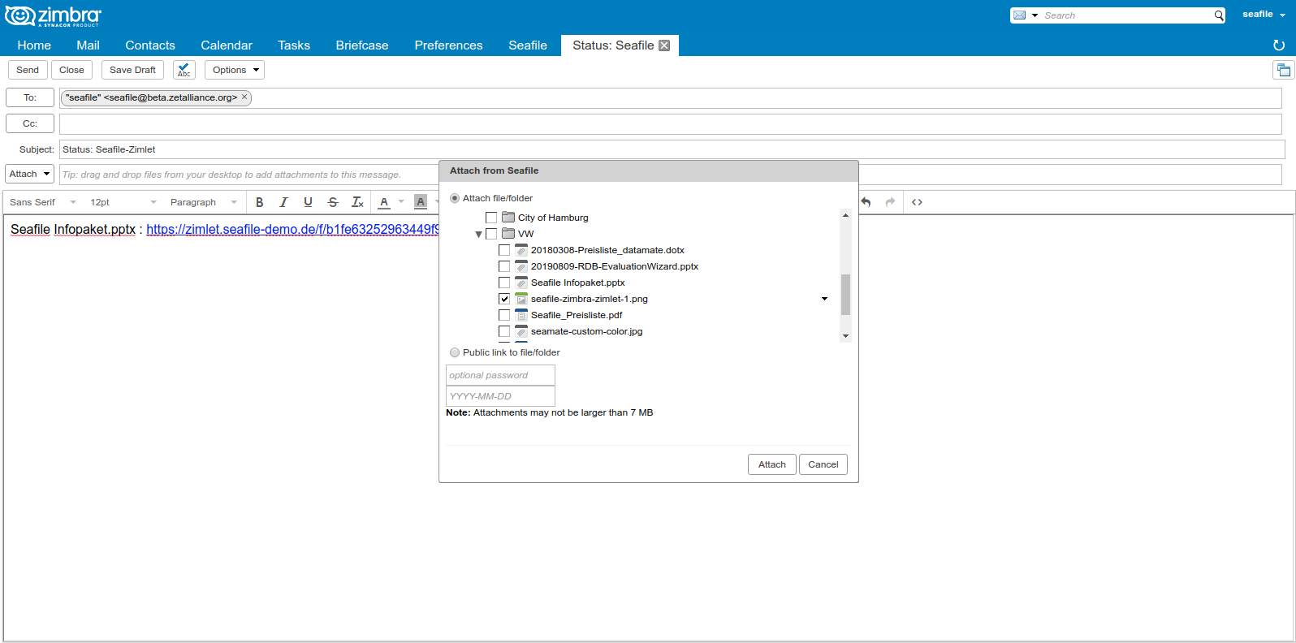Viewport: 1296px width, 643px height.
Task: Apply the text color A icon
Action: tap(384, 202)
